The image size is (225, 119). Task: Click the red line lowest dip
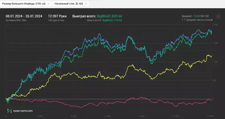pyautogui.click(x=82, y=107)
